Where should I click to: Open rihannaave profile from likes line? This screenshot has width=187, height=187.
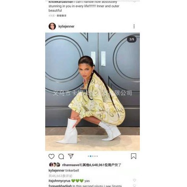(x=70, y=165)
